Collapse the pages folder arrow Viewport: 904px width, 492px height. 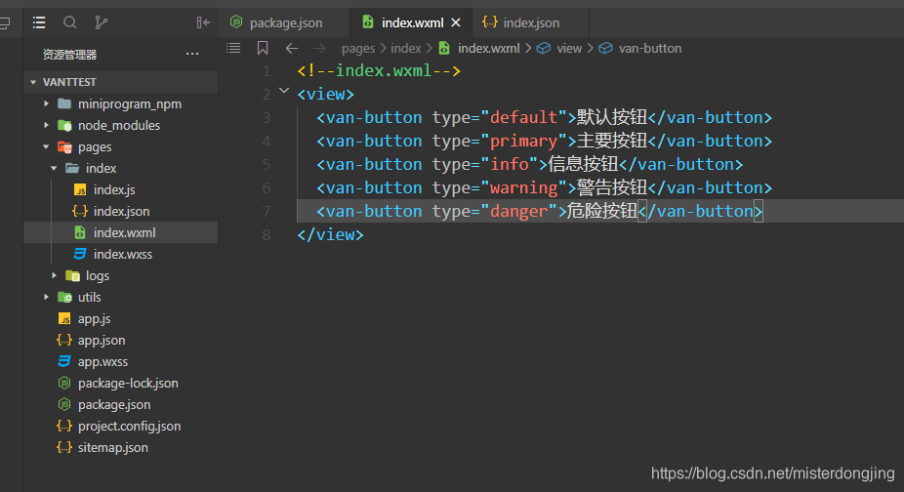46,147
